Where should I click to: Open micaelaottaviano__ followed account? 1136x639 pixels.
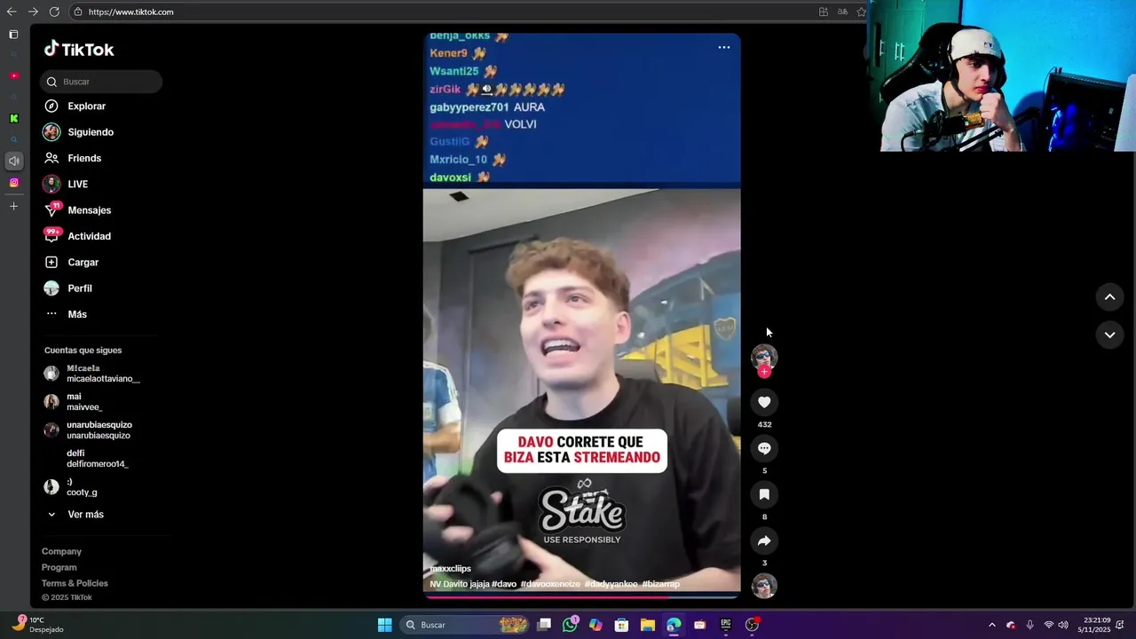92,374
